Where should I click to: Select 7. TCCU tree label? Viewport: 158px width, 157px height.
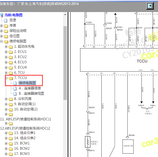coord(20,78)
